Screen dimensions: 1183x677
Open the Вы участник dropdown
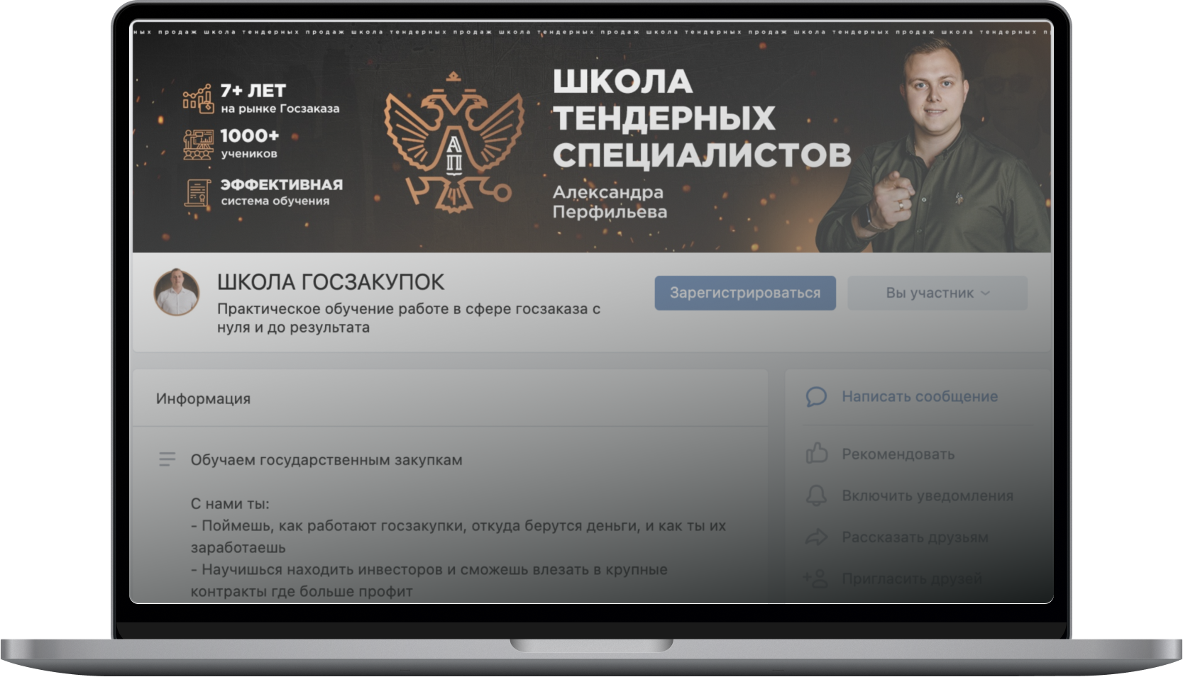pos(937,293)
